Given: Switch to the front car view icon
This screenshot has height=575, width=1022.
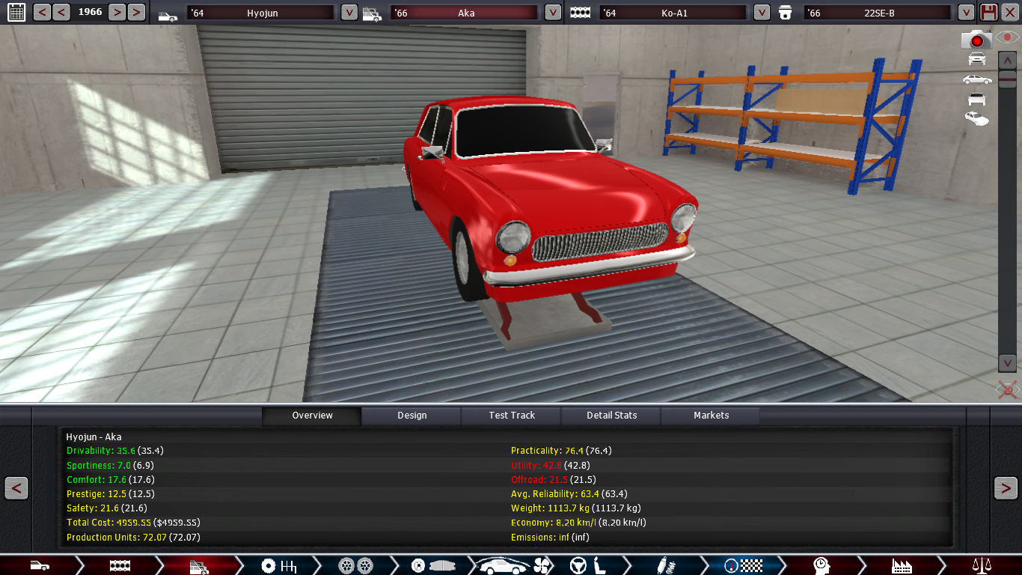Looking at the screenshot, I should point(976,59).
